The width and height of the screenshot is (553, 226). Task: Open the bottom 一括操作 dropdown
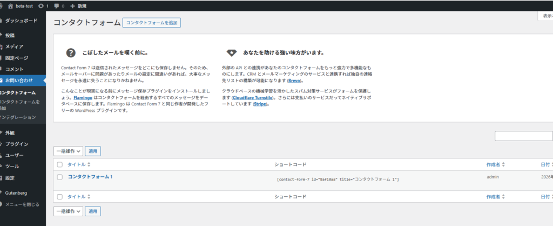tap(69, 211)
